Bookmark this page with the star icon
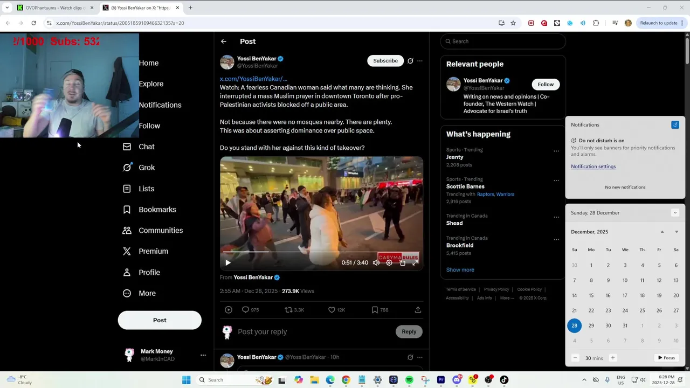The width and height of the screenshot is (690, 388). 513,23
